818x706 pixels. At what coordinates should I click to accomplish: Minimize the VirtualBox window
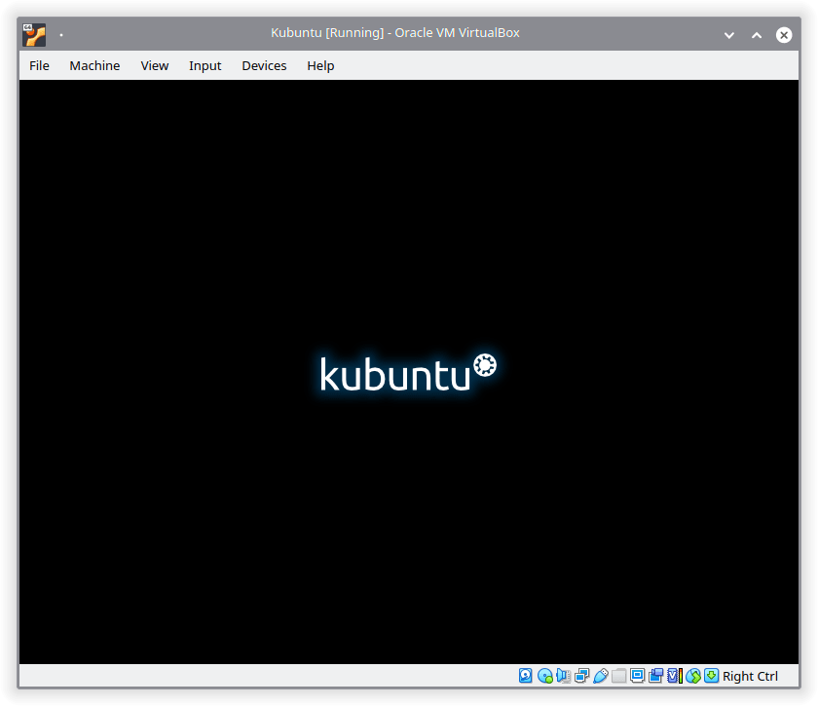click(x=729, y=35)
